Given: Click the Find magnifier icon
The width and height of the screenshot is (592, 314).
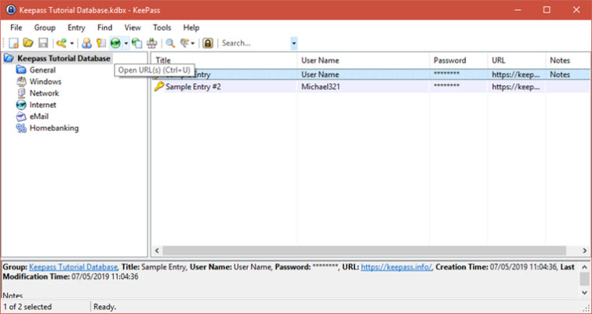Looking at the screenshot, I should point(170,43).
